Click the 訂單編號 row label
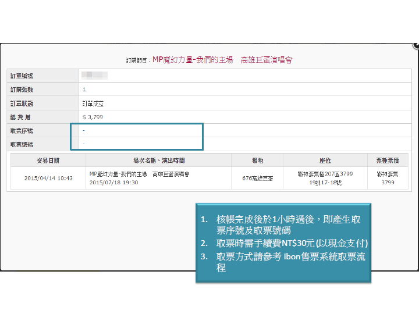The height and width of the screenshot is (314, 419). pyautogui.click(x=22, y=76)
